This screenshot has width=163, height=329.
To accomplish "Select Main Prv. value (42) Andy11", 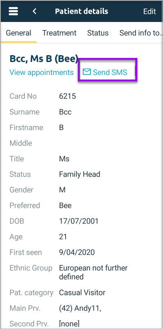I will (x=80, y=309).
